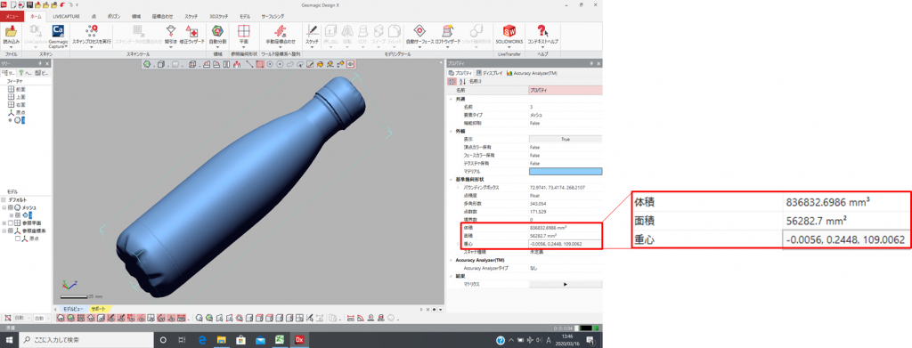
Task: Switch to サポート tab below viewport
Action: pyautogui.click(x=100, y=309)
